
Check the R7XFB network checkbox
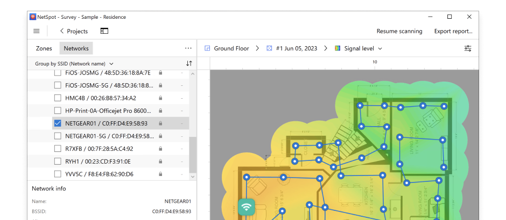click(x=58, y=149)
